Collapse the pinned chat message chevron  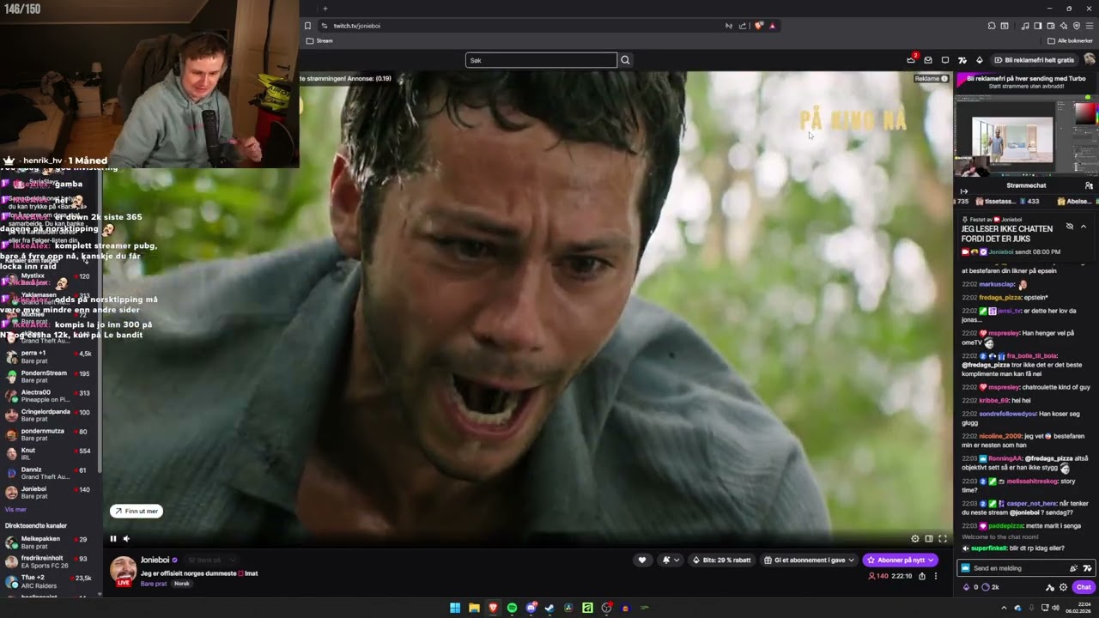1084,227
